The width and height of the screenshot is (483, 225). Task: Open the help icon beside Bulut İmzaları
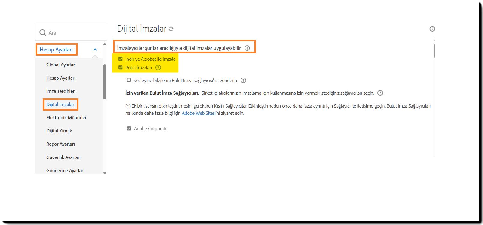[x=158, y=68]
